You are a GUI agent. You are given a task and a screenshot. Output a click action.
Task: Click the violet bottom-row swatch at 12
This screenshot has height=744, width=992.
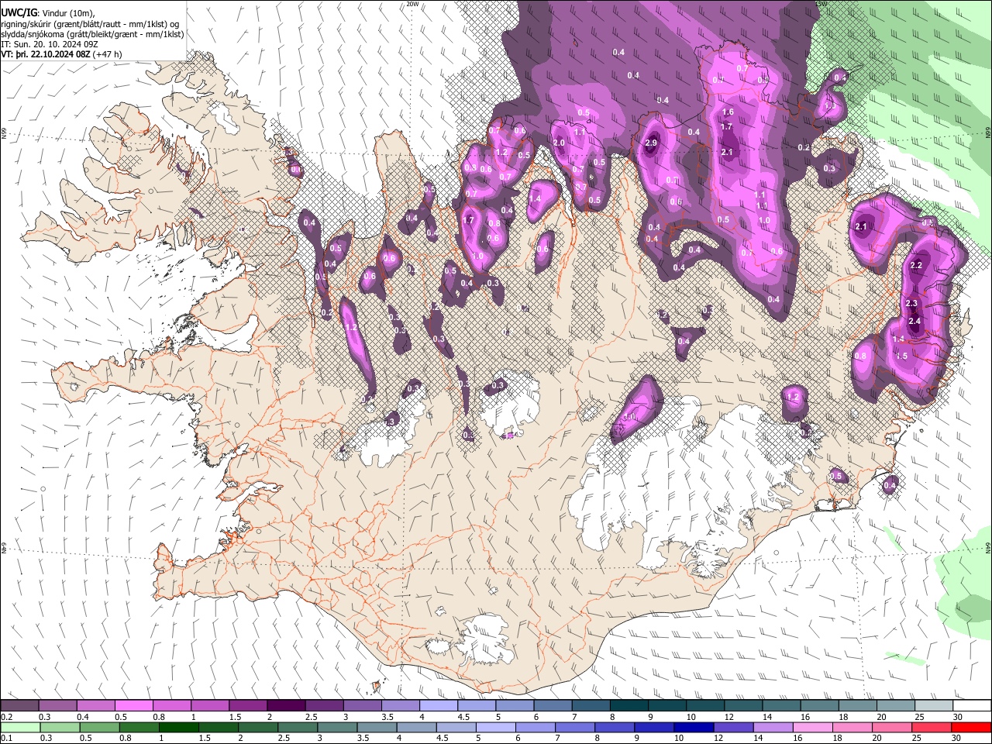pyautogui.click(x=733, y=727)
